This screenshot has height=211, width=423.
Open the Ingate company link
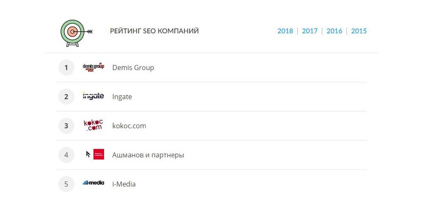coord(122,97)
